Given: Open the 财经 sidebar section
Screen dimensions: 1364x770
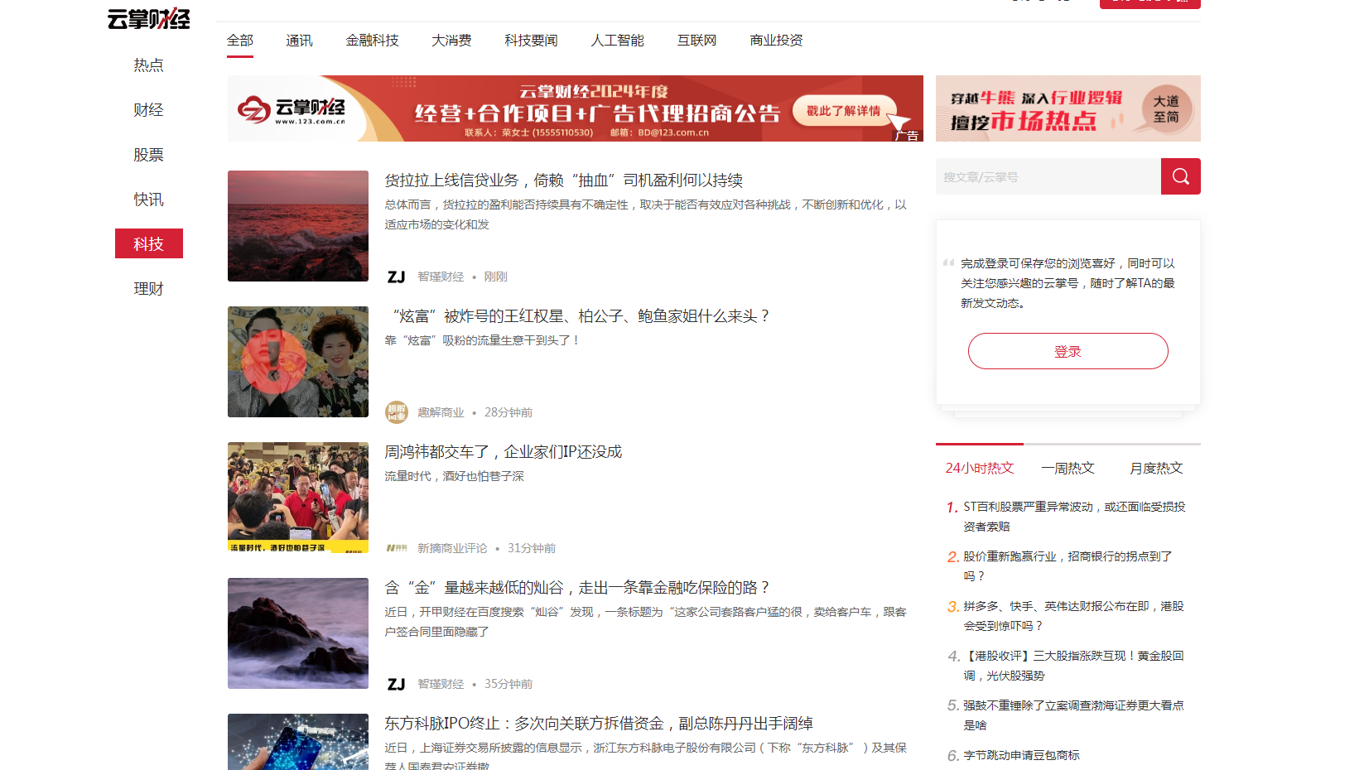Looking at the screenshot, I should 149,109.
